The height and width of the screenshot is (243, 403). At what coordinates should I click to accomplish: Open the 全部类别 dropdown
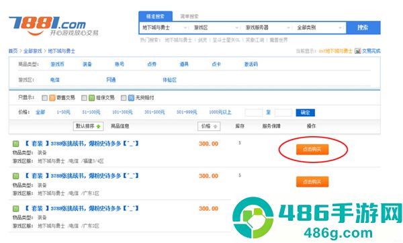click(320, 28)
